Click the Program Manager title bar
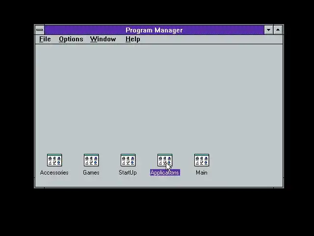Screen dimensions: 314x236 [154, 30]
